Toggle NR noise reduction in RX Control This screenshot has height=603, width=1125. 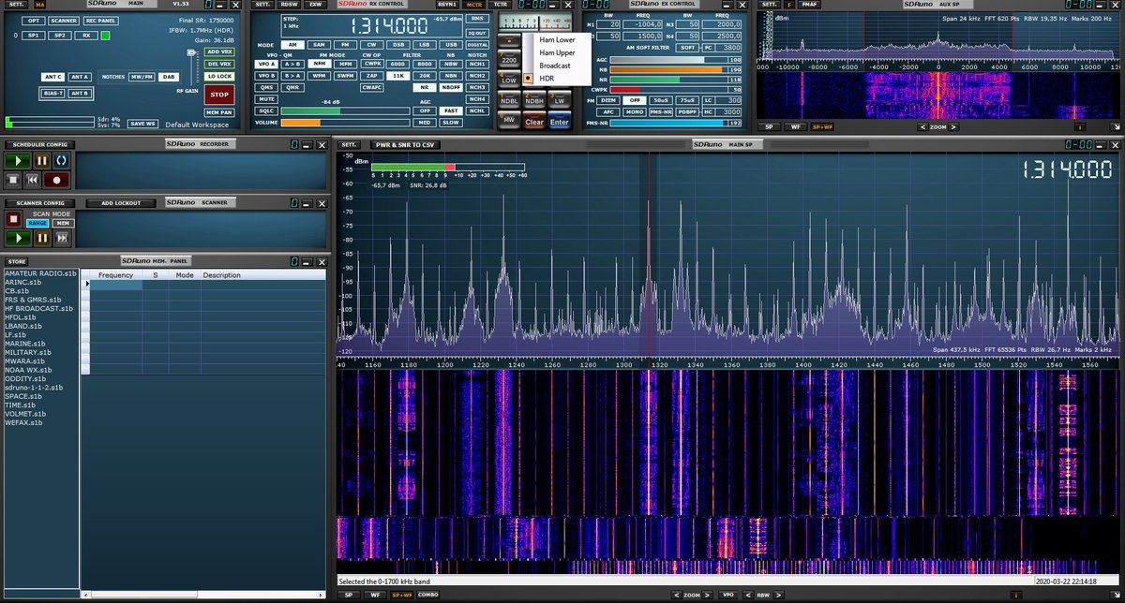click(x=425, y=87)
